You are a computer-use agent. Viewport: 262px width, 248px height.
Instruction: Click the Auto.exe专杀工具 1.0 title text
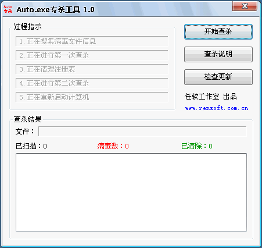click(x=55, y=9)
